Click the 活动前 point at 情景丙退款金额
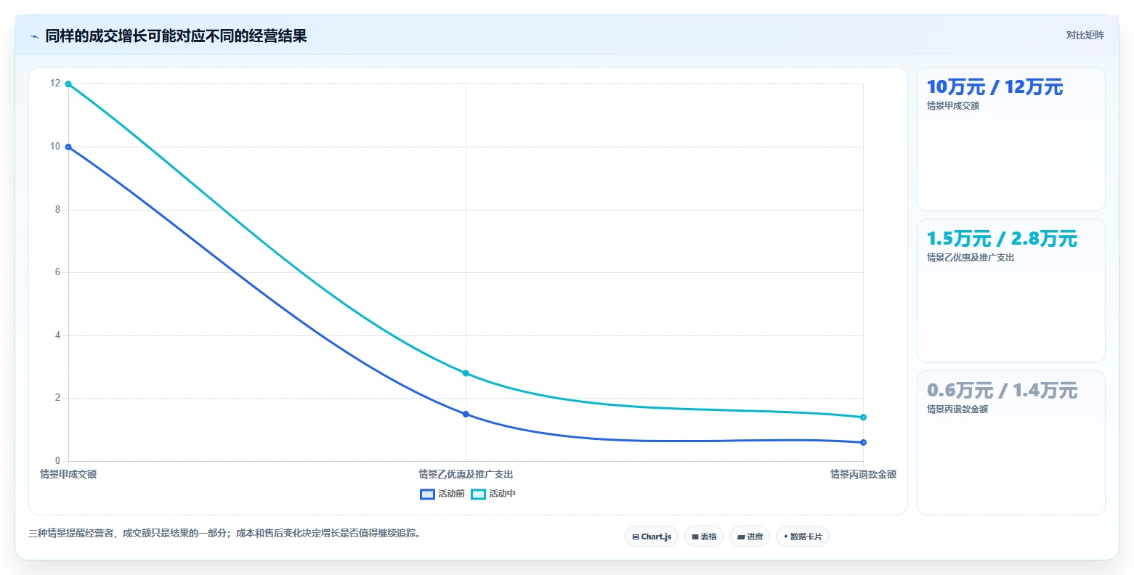The width and height of the screenshot is (1134, 575). click(x=863, y=442)
